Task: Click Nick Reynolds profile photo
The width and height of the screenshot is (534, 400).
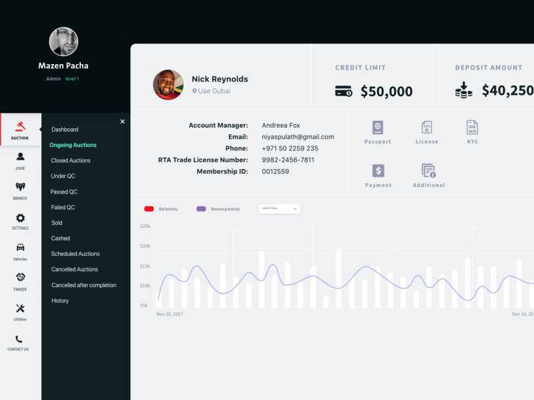Action: pos(168,85)
